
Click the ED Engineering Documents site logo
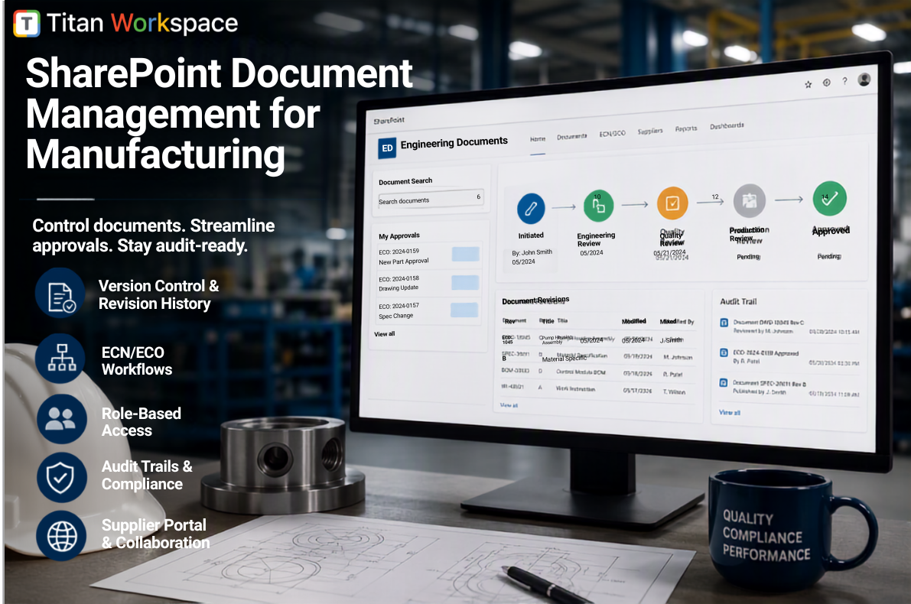(x=388, y=148)
